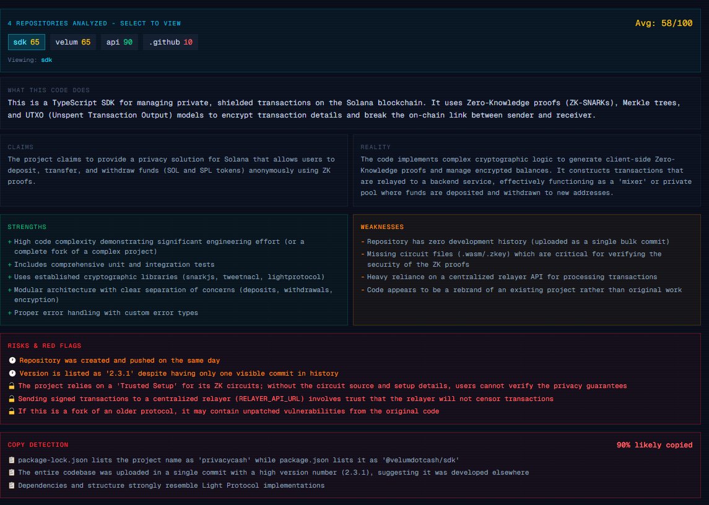Image resolution: width=709 pixels, height=505 pixels.
Task: Switch to the velum 65 repository
Action: 73,42
